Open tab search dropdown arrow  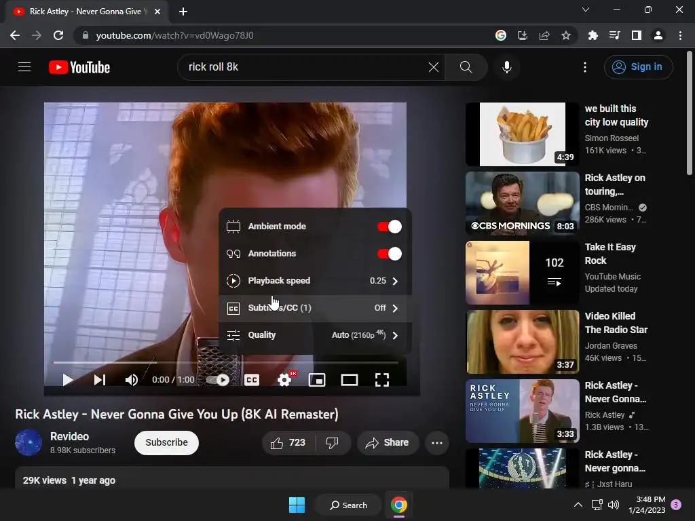(x=586, y=9)
